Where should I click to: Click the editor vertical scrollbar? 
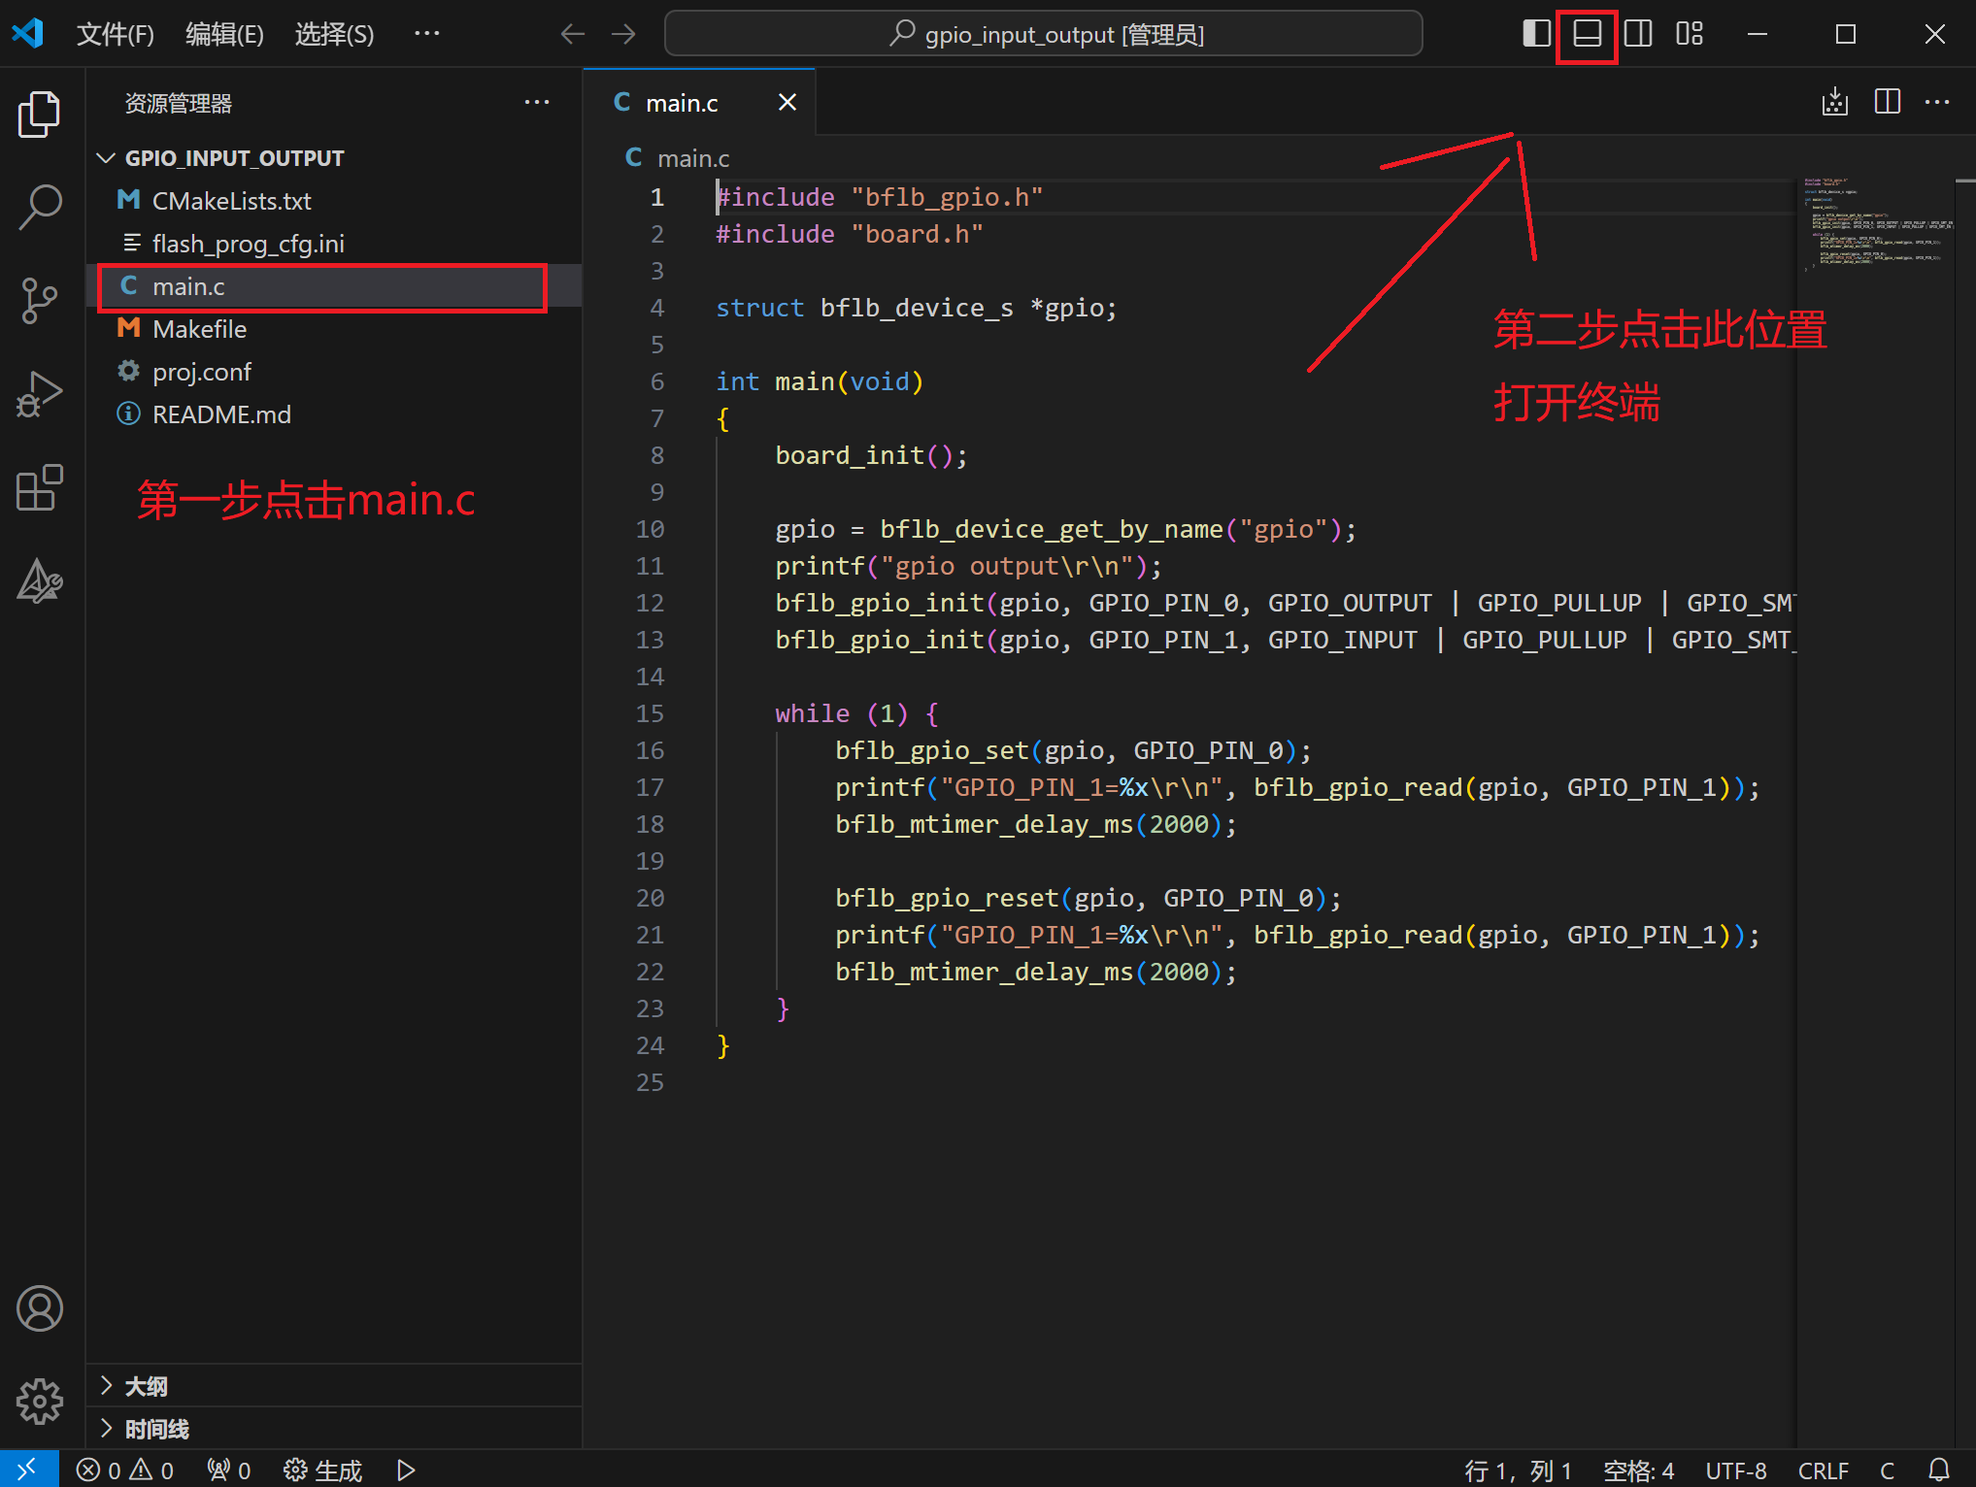click(x=1965, y=813)
